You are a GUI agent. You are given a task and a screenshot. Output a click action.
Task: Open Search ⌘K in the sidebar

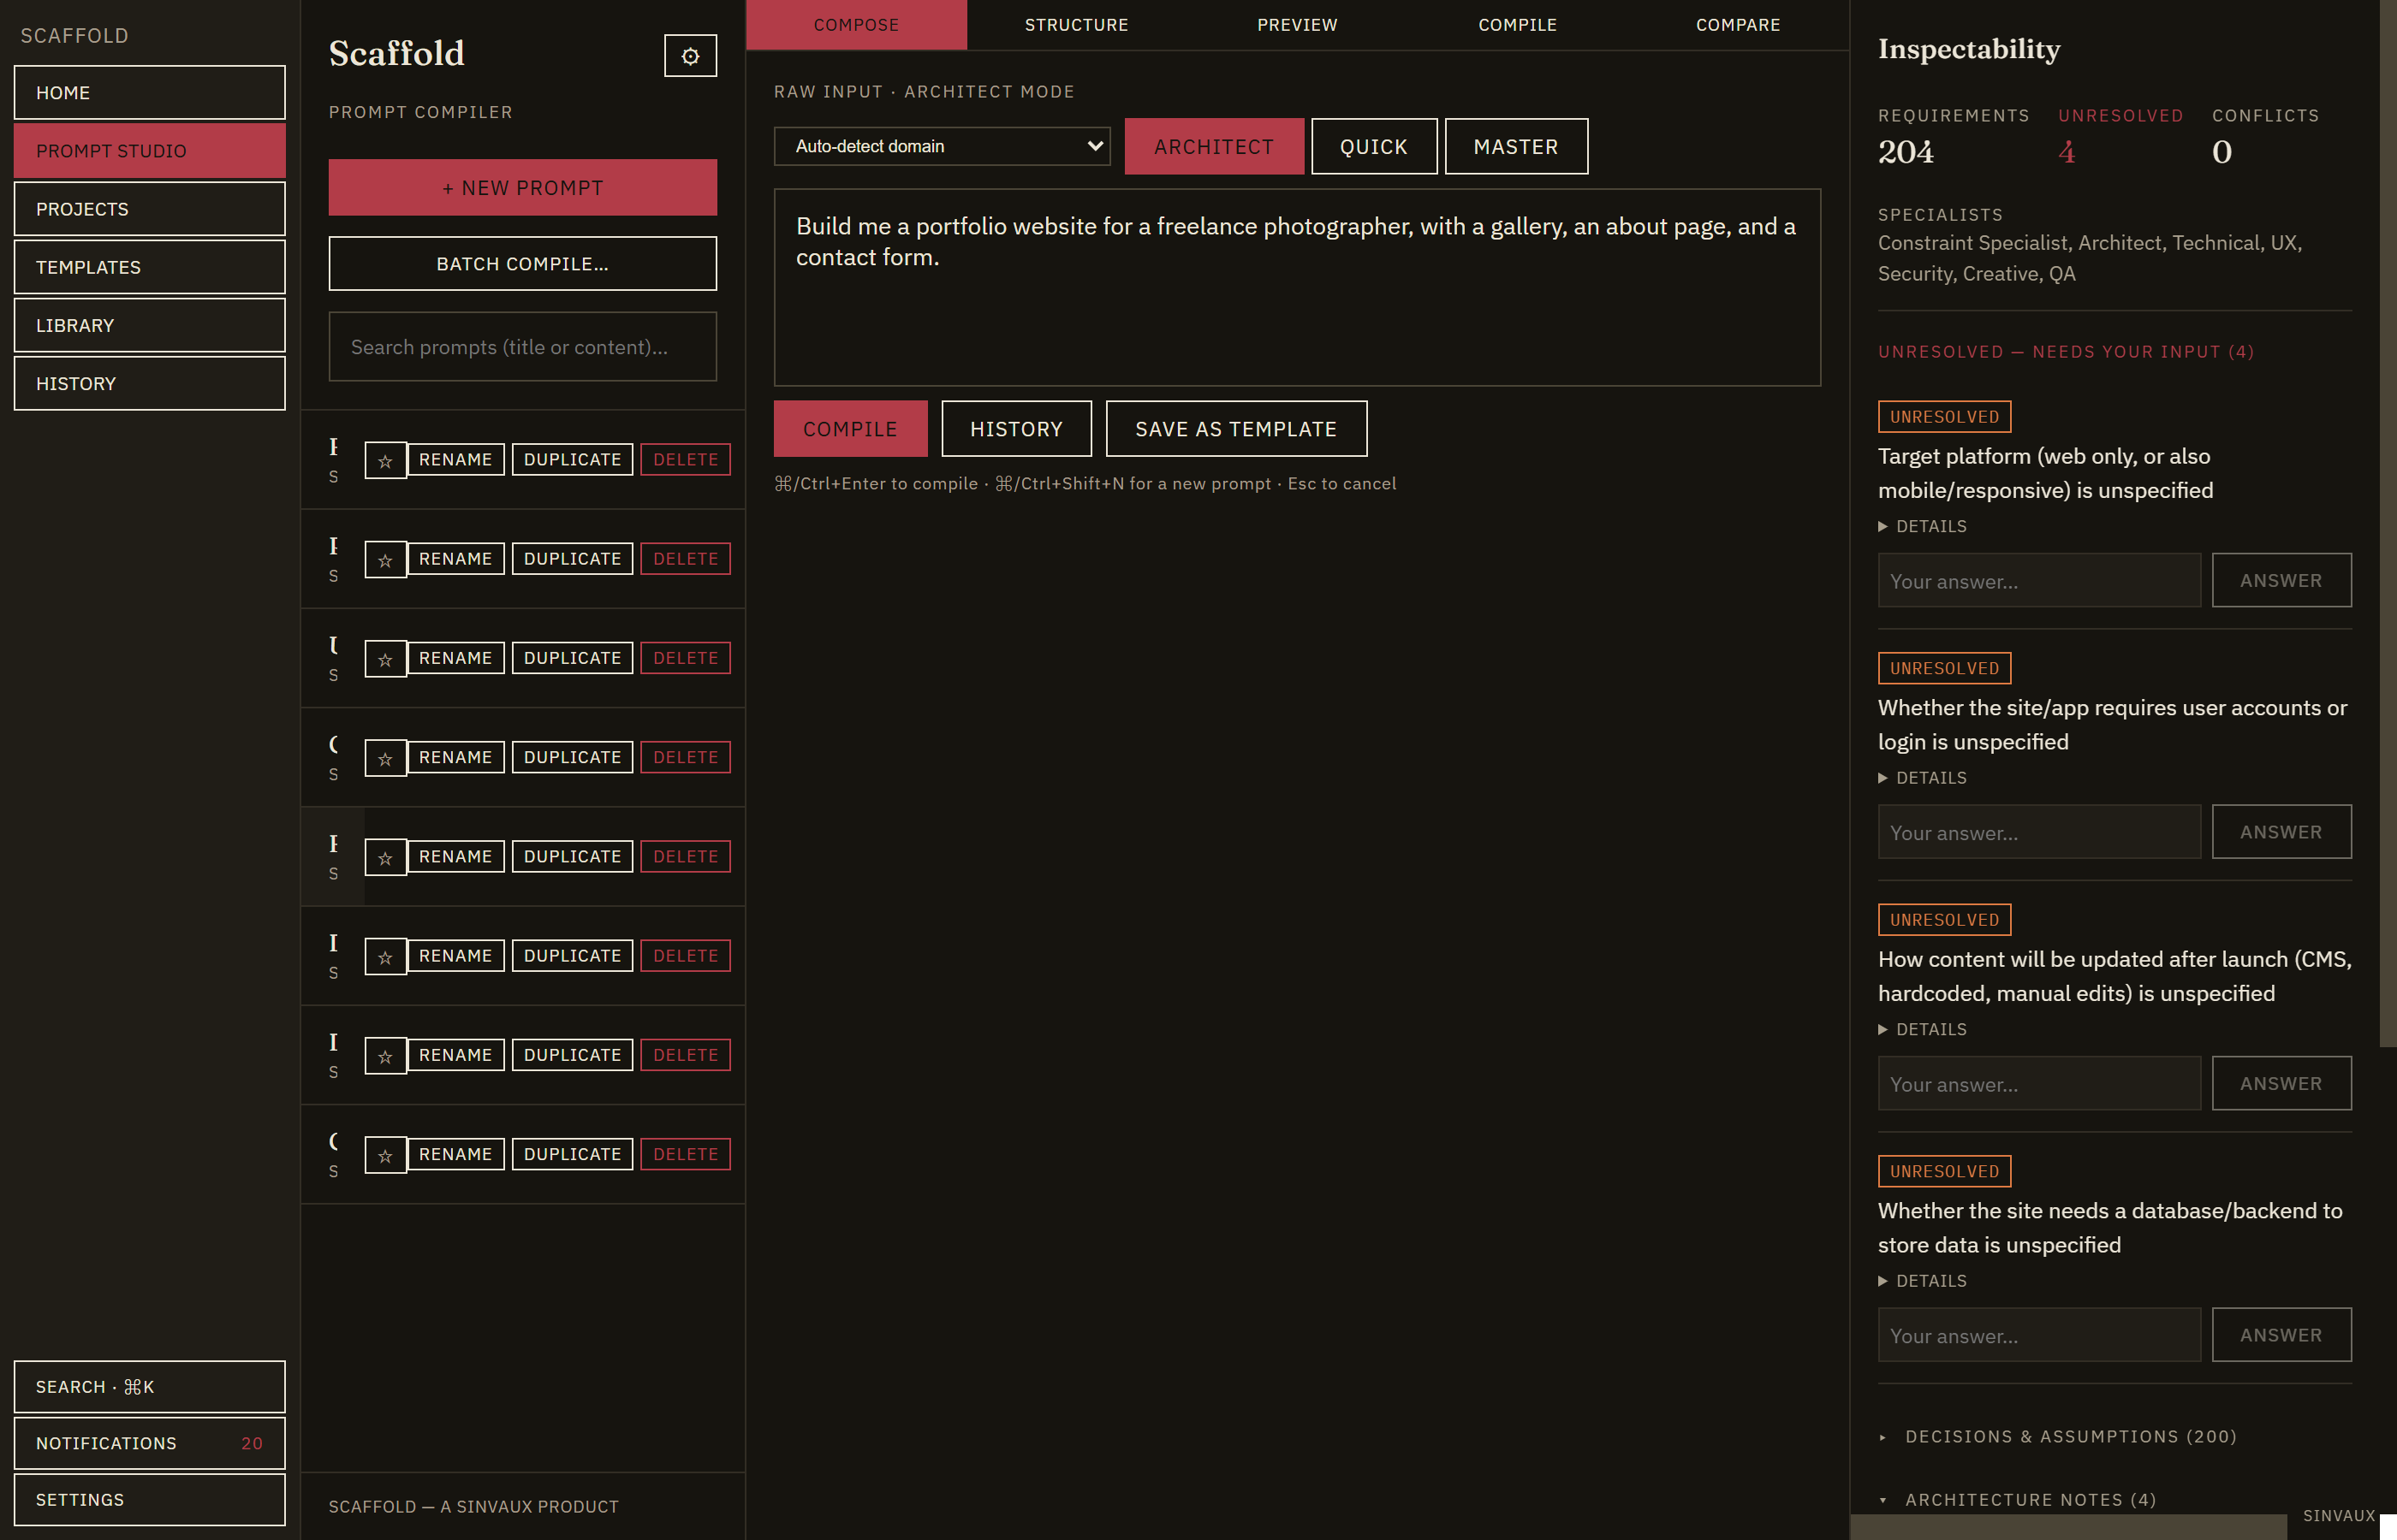[150, 1387]
